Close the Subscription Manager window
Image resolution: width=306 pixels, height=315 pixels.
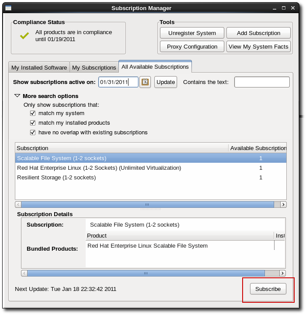[x=293, y=8]
